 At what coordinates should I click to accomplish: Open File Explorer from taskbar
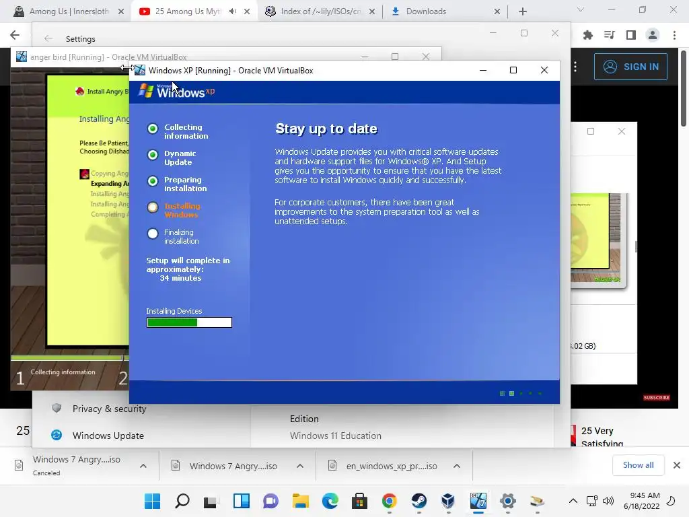point(301,501)
